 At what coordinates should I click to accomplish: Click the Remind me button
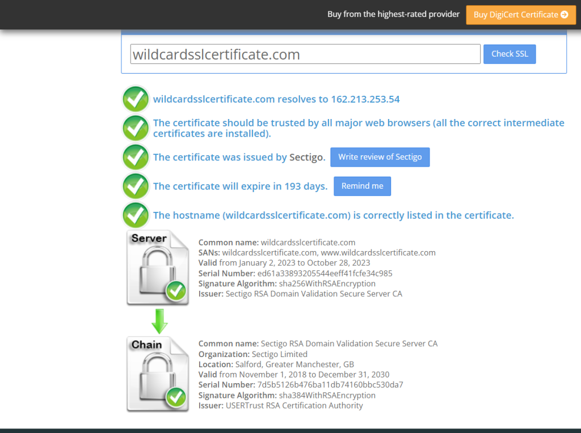[x=362, y=186]
